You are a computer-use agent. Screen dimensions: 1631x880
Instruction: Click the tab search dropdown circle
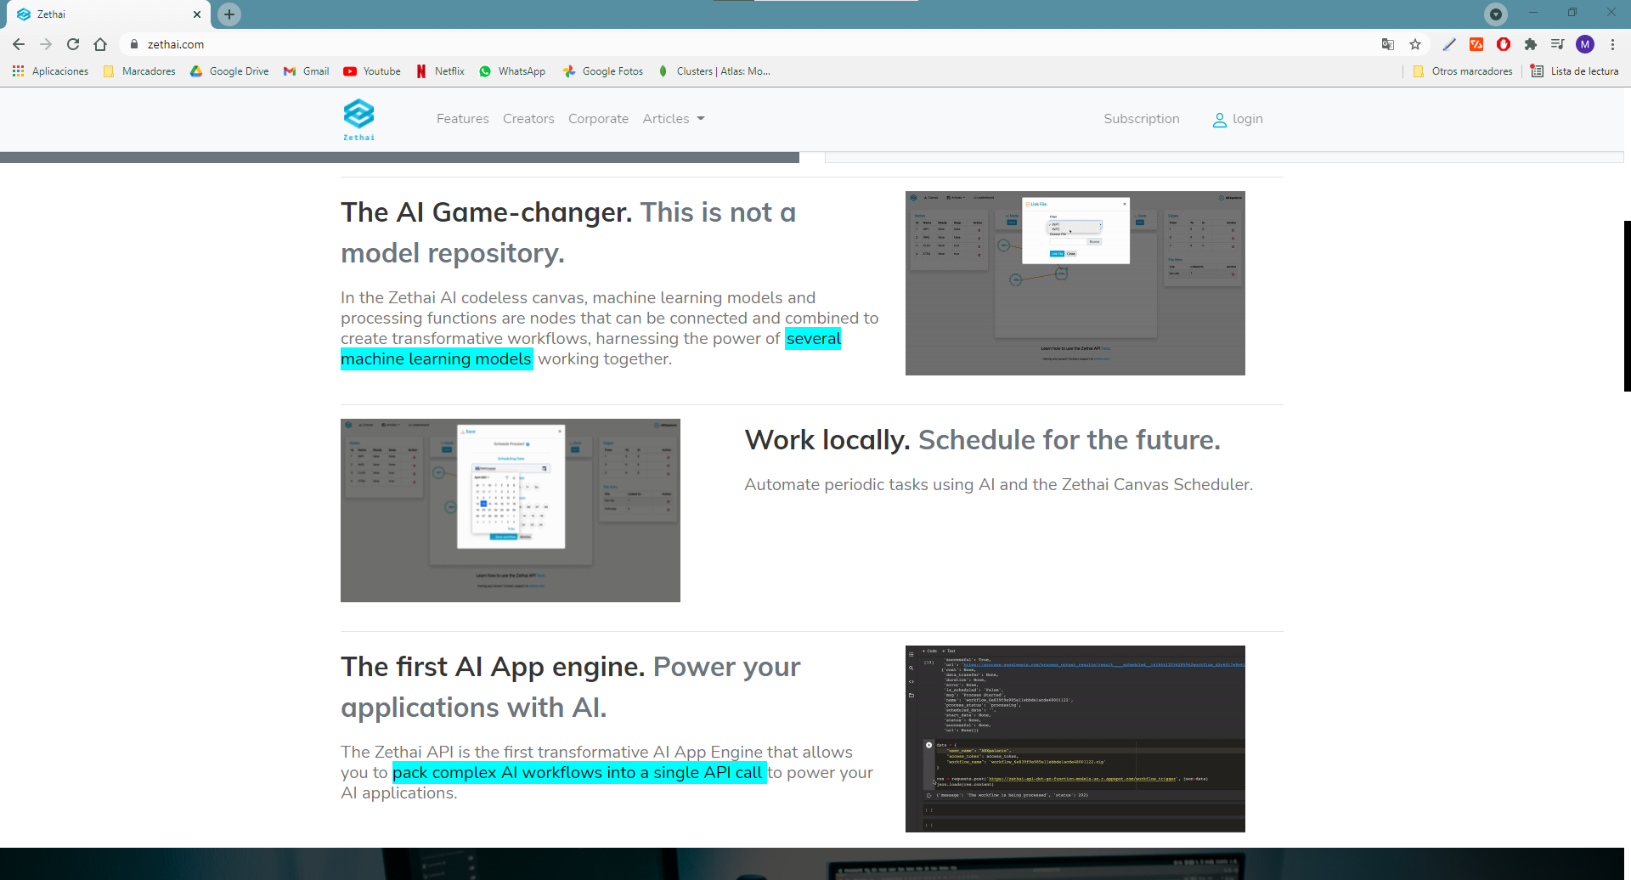click(x=1496, y=14)
